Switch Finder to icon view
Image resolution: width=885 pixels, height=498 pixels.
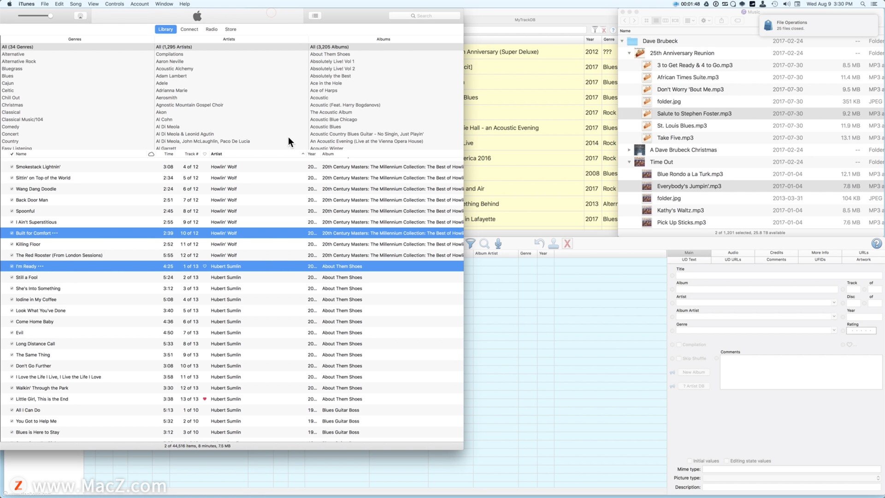click(646, 20)
